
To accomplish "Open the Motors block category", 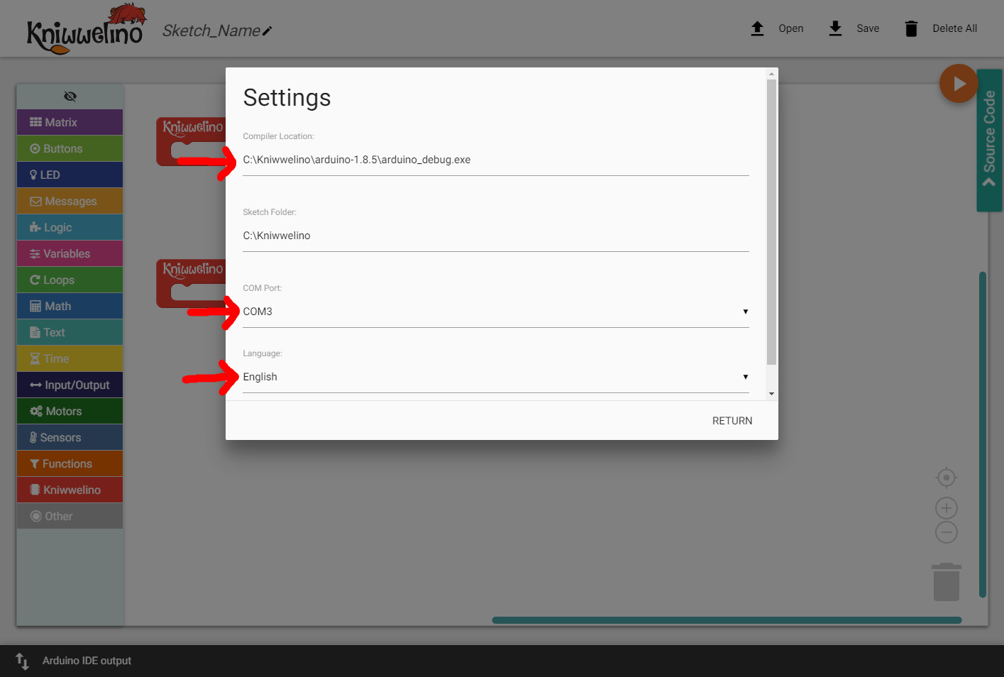I will (70, 411).
